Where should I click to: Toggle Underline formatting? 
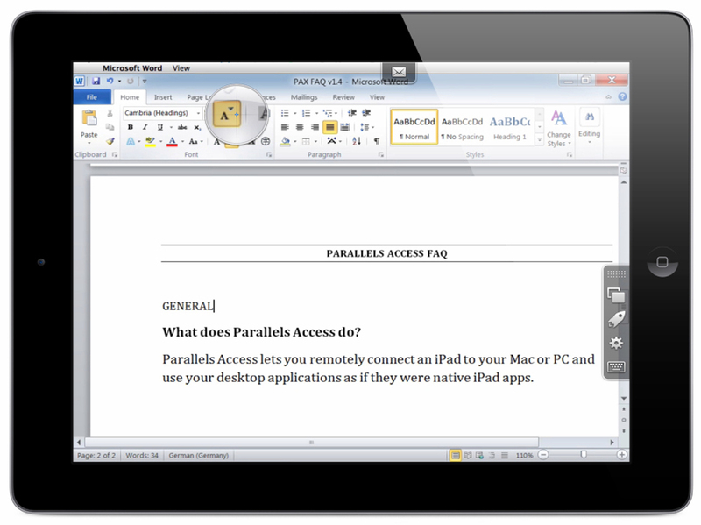coord(160,127)
